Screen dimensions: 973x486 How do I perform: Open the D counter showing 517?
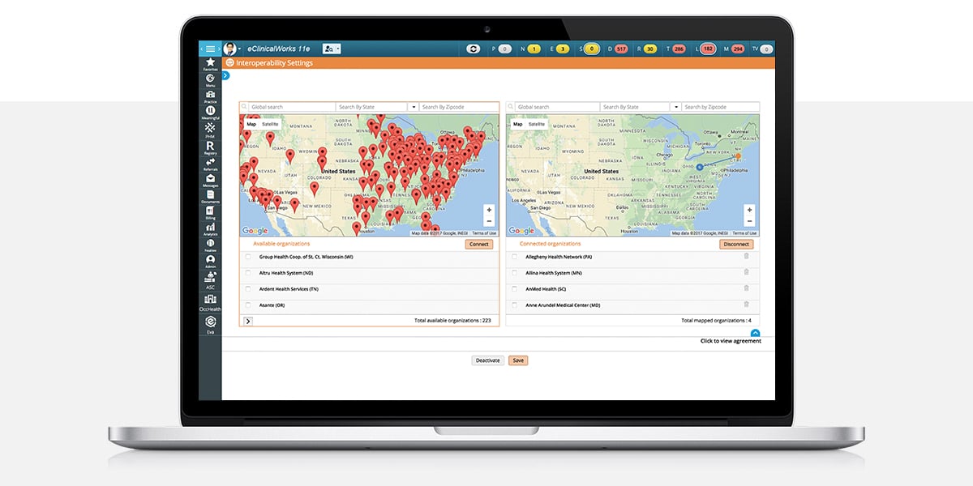coord(621,49)
